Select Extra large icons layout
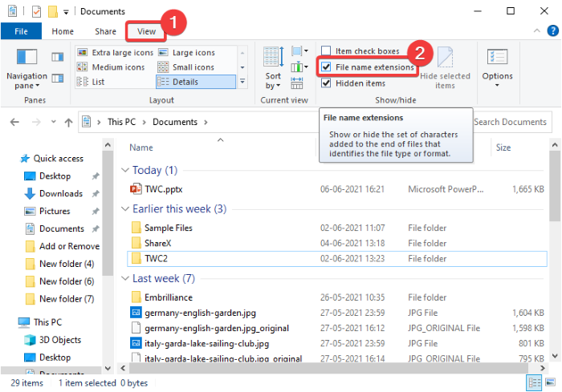Image resolution: width=562 pixels, height=392 pixels. pyautogui.click(x=115, y=52)
